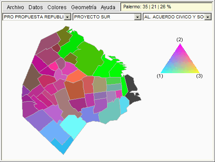Viewport: 215px width, 162px height.
Task: Select the bright cyan district in the south
Action: click(x=73, y=126)
